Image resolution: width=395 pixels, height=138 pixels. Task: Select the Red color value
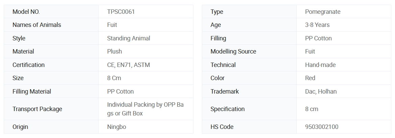click(310, 78)
